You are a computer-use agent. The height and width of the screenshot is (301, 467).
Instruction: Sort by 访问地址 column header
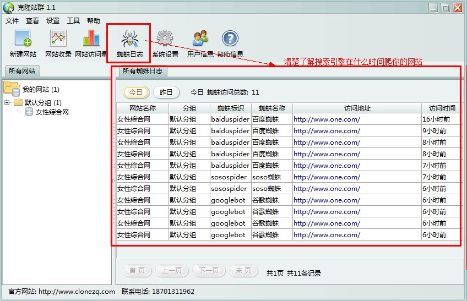click(357, 108)
